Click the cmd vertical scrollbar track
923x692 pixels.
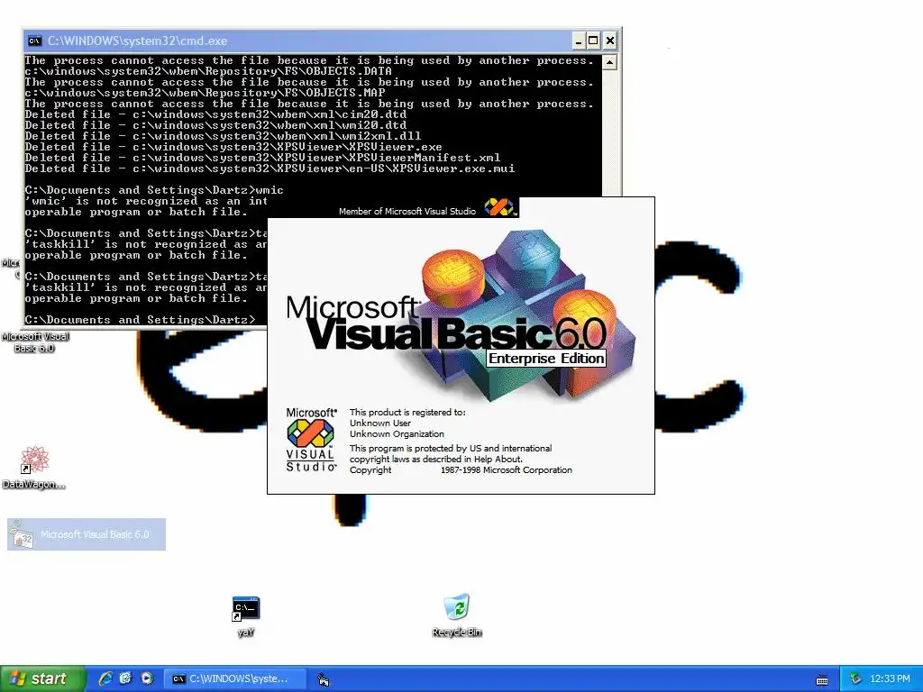coord(610,132)
